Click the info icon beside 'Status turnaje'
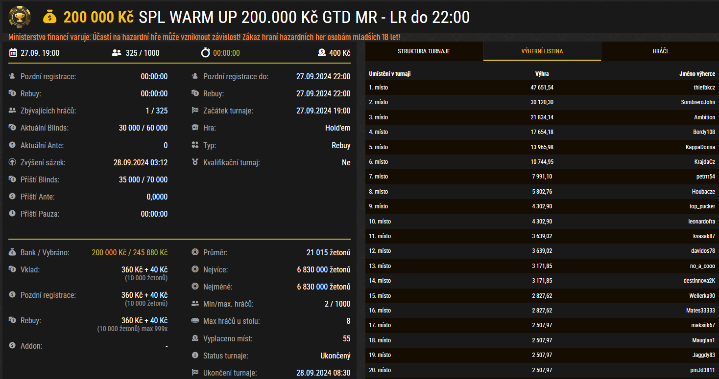Image resolution: width=719 pixels, height=379 pixels. coord(195,356)
